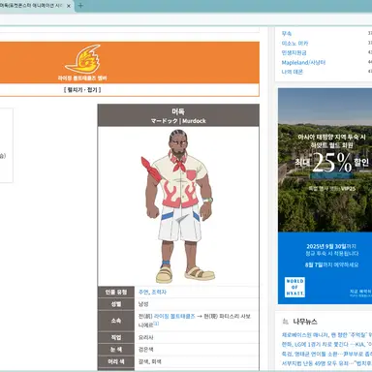Open the 무속 trending link
Viewport: 372px width, 372px height.
287,33
